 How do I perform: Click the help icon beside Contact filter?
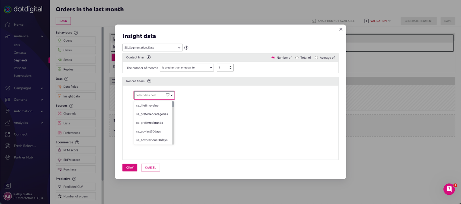click(149, 57)
